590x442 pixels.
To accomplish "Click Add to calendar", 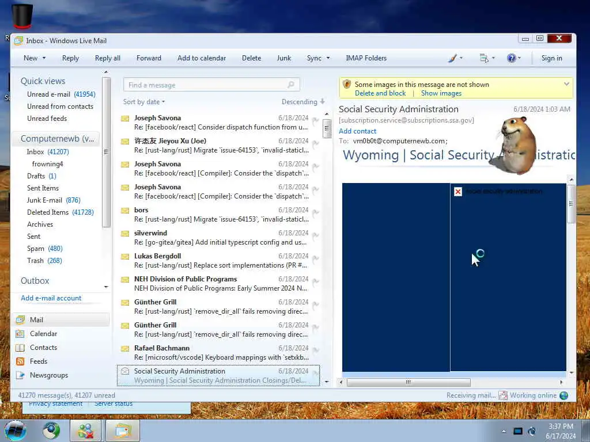I will pyautogui.click(x=202, y=58).
